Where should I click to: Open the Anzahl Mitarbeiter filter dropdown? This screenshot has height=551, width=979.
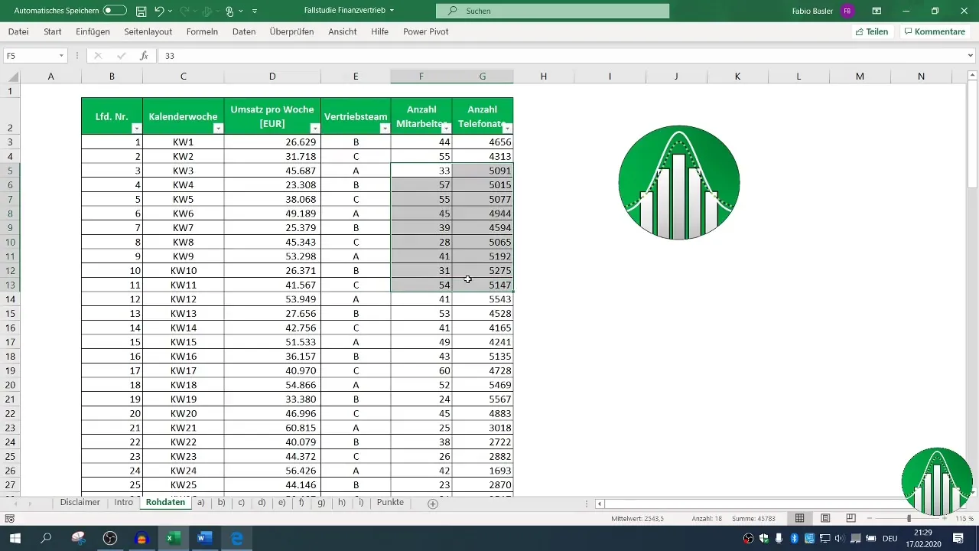coord(446,129)
